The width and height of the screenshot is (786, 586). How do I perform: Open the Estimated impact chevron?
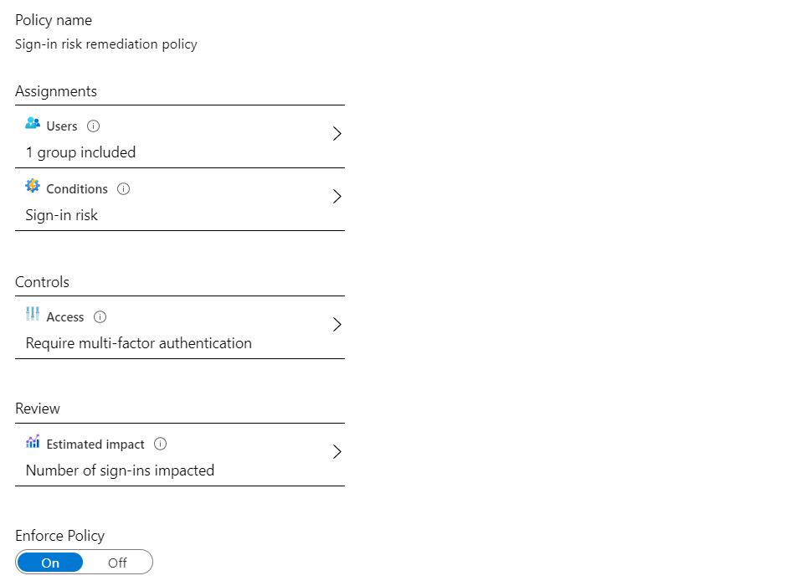337,452
